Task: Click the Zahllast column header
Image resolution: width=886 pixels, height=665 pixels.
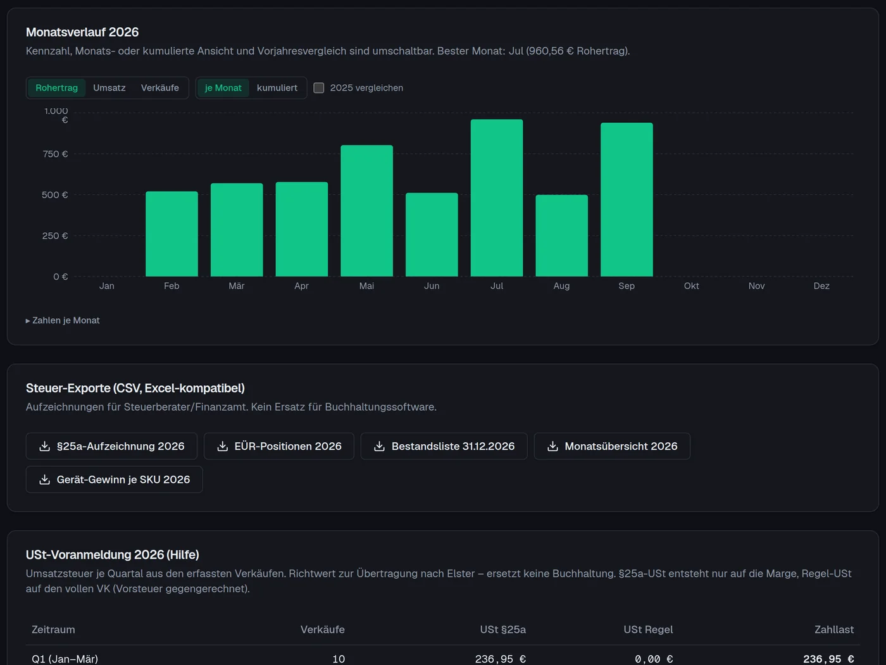Action: coord(833,630)
